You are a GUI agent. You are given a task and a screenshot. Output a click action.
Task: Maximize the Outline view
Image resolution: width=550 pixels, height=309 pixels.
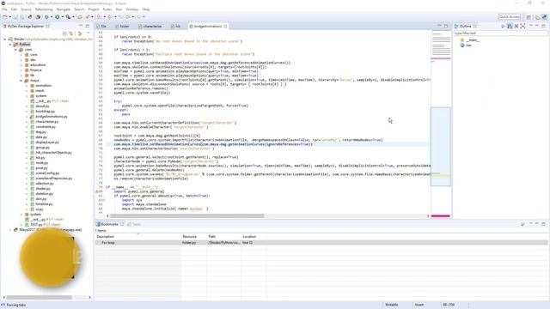coord(543,26)
